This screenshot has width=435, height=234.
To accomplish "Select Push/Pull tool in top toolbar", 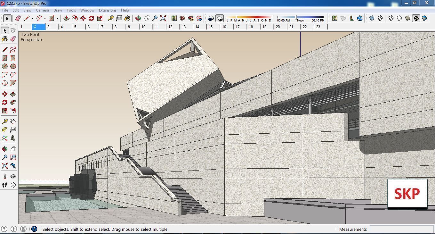I will click(66, 18).
